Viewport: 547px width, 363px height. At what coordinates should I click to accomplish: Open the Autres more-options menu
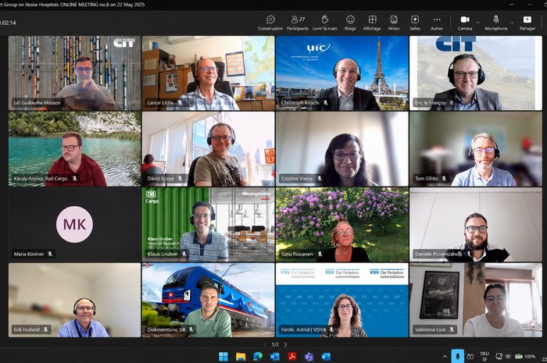click(x=436, y=23)
